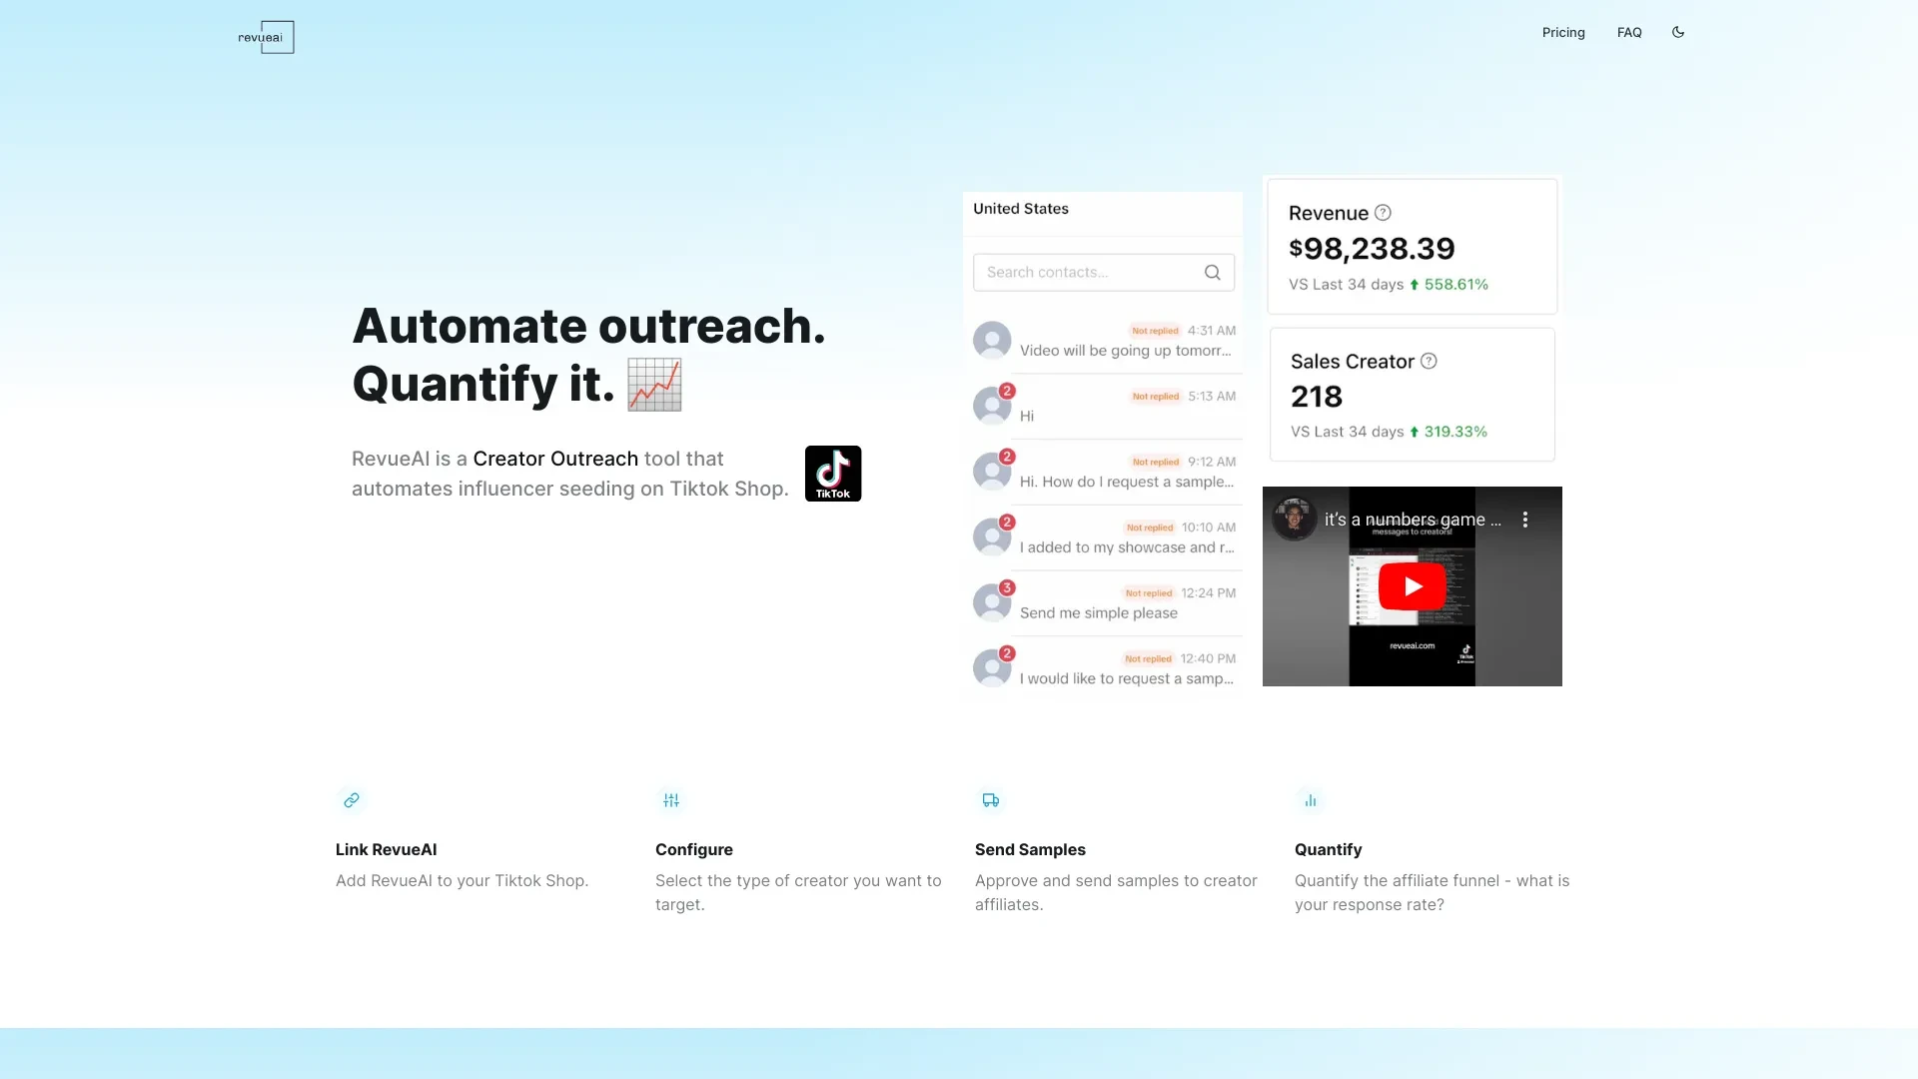Click the Send Samples icon
Image resolution: width=1918 pixels, height=1079 pixels.
991,799
